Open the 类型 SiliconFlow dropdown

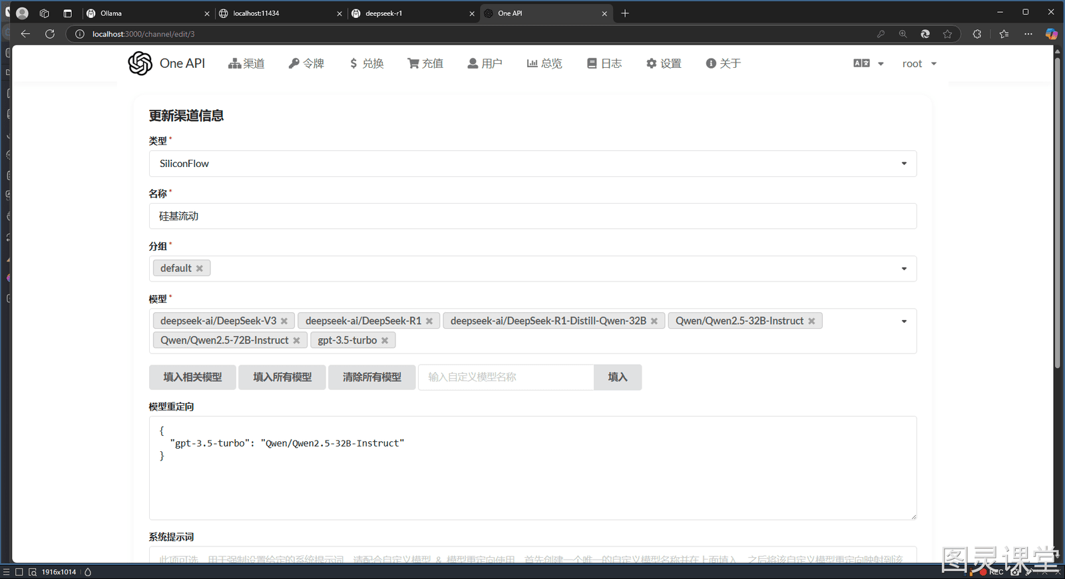[532, 164]
